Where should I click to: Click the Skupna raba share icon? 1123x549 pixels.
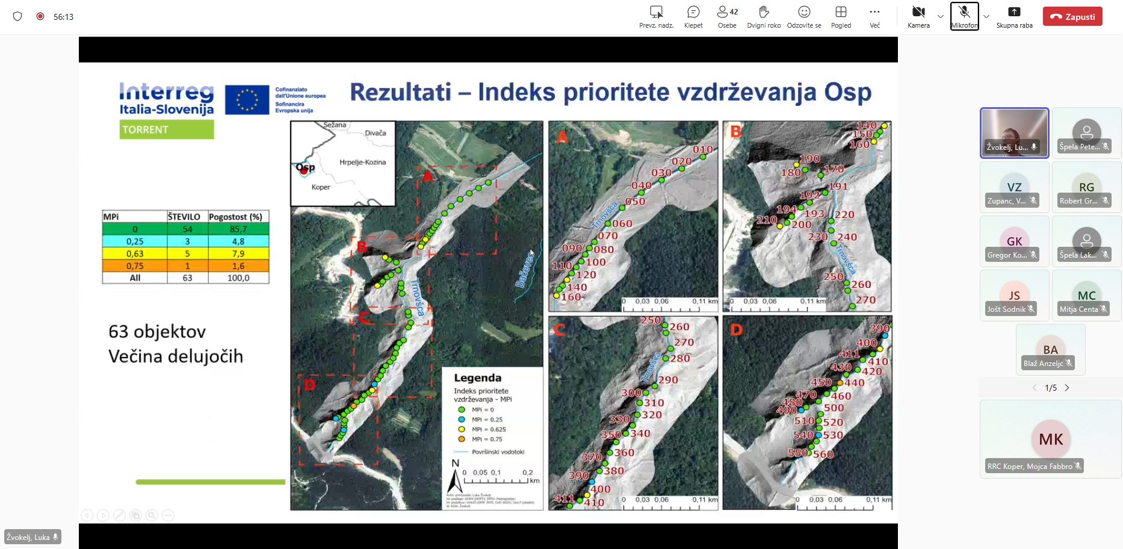point(1014,12)
